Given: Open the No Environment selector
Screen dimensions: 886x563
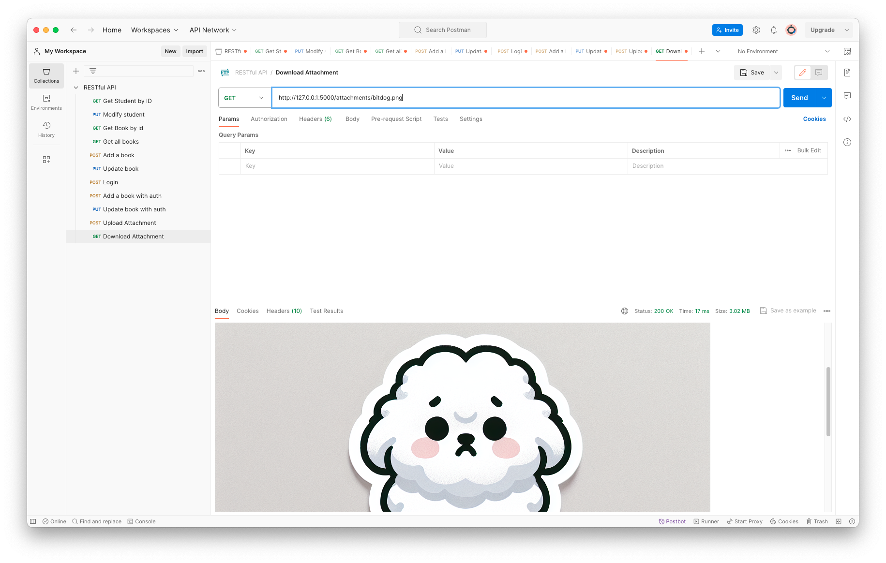Looking at the screenshot, I should pos(783,51).
